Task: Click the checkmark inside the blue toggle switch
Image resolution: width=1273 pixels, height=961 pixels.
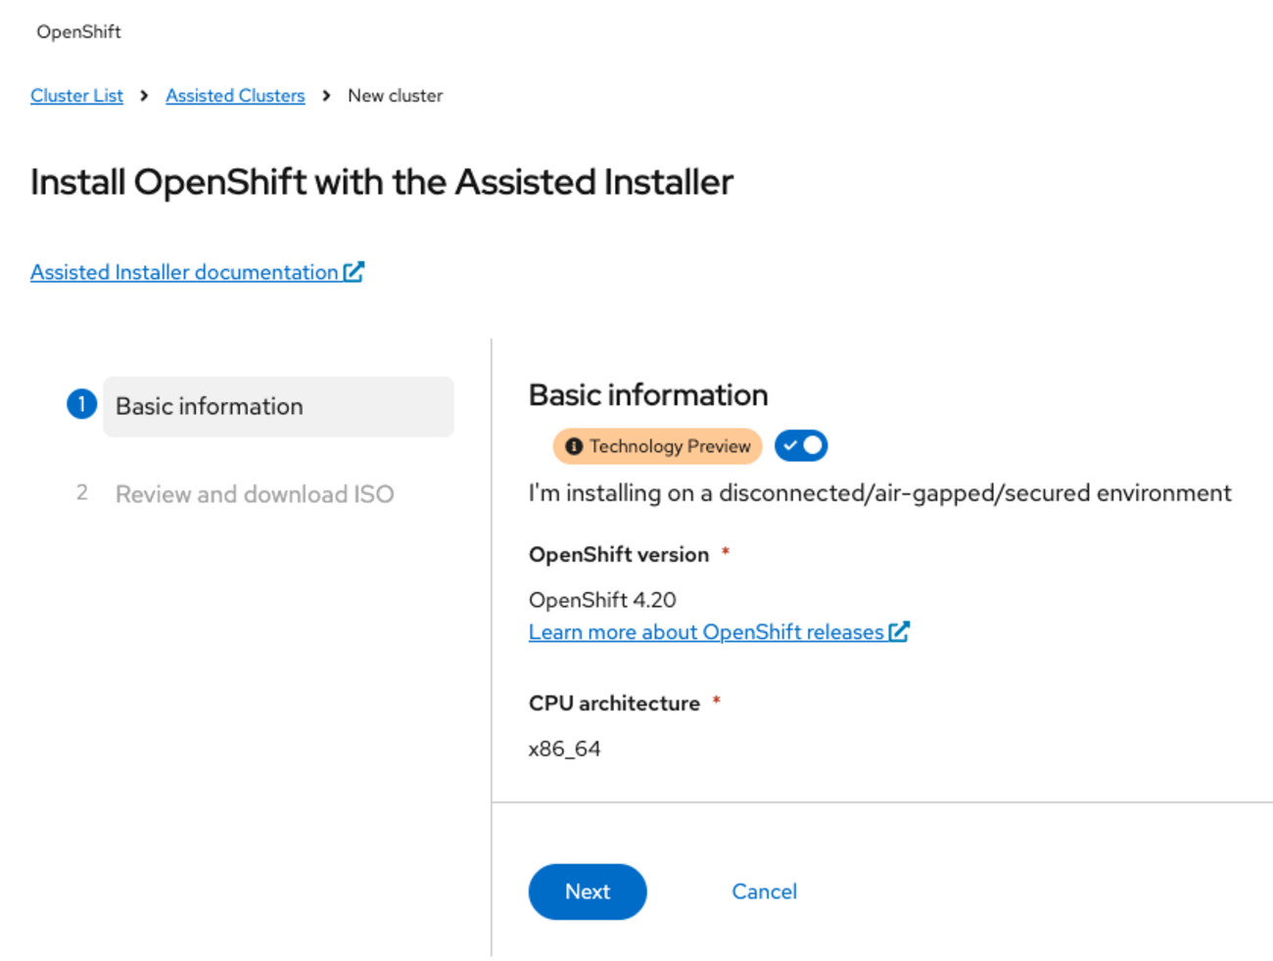Action: coord(790,445)
